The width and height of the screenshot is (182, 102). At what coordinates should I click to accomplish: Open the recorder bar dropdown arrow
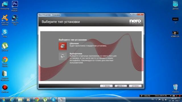click(171, 96)
